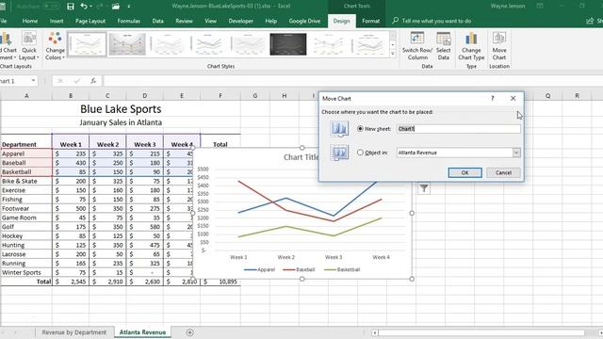Screen dimensions: 603x339
Task: Close the Move Chart dialog
Action: pyautogui.click(x=513, y=98)
